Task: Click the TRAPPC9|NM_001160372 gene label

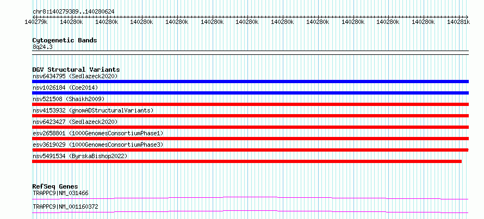Action: pos(65,207)
